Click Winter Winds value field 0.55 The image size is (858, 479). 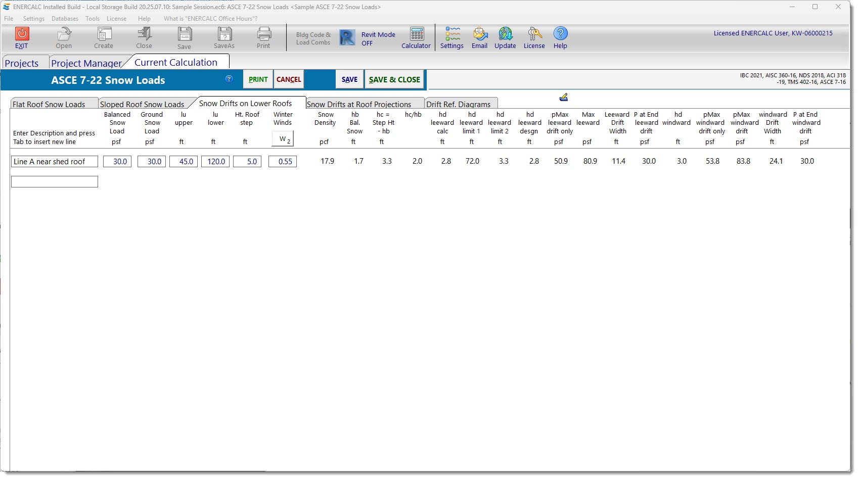[283, 162]
